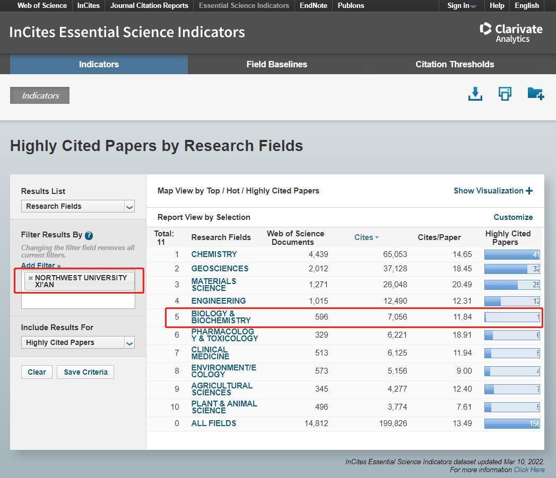Expand the Sign In menu
Screen dimensions: 556x478
pos(461,6)
